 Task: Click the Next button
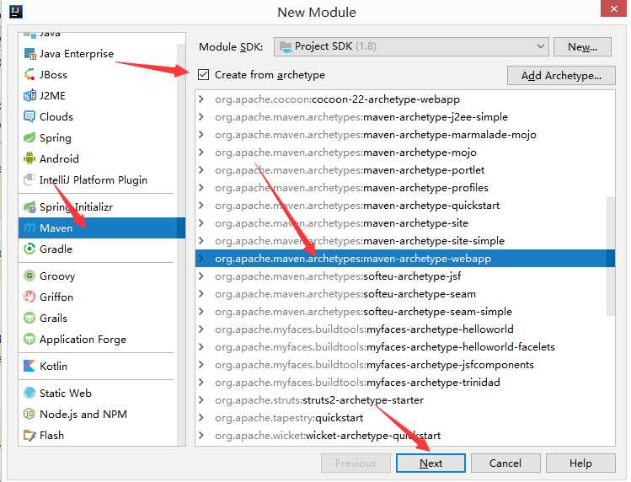click(x=430, y=463)
